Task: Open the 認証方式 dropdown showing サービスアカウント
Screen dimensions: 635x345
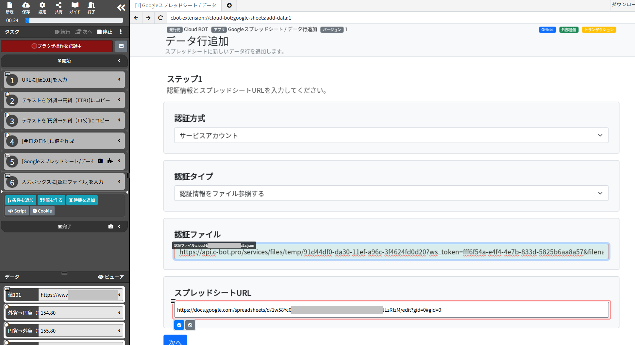Action: (x=391, y=135)
